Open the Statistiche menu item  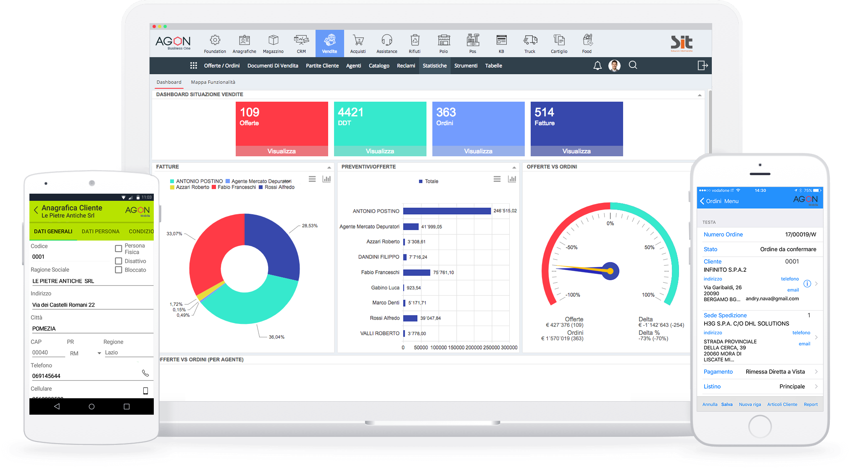pos(434,66)
